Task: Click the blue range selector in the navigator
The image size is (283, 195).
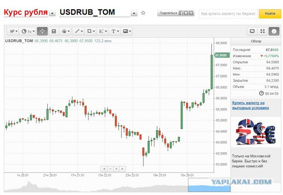Action: 209,185
